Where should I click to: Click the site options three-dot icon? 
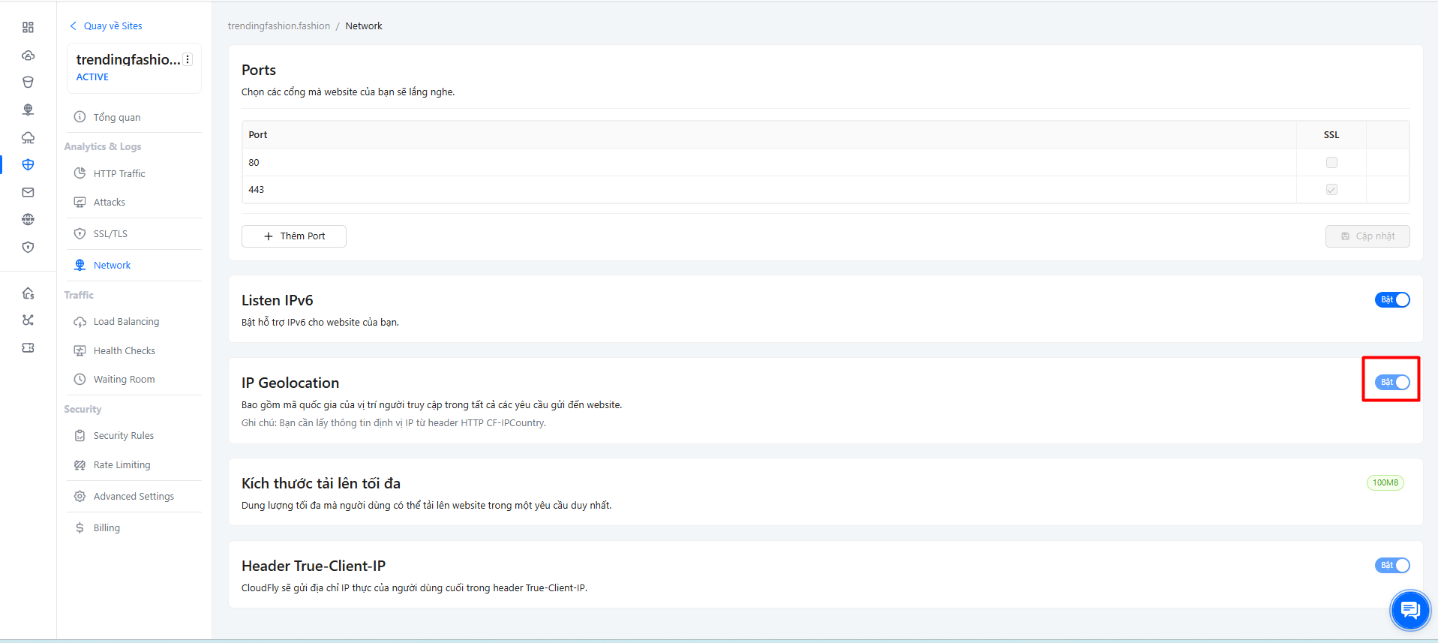pos(188,60)
